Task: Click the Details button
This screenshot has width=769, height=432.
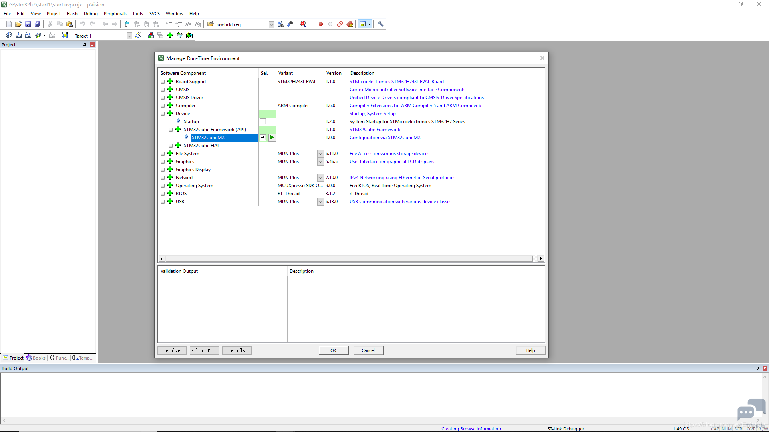Action: [x=236, y=350]
